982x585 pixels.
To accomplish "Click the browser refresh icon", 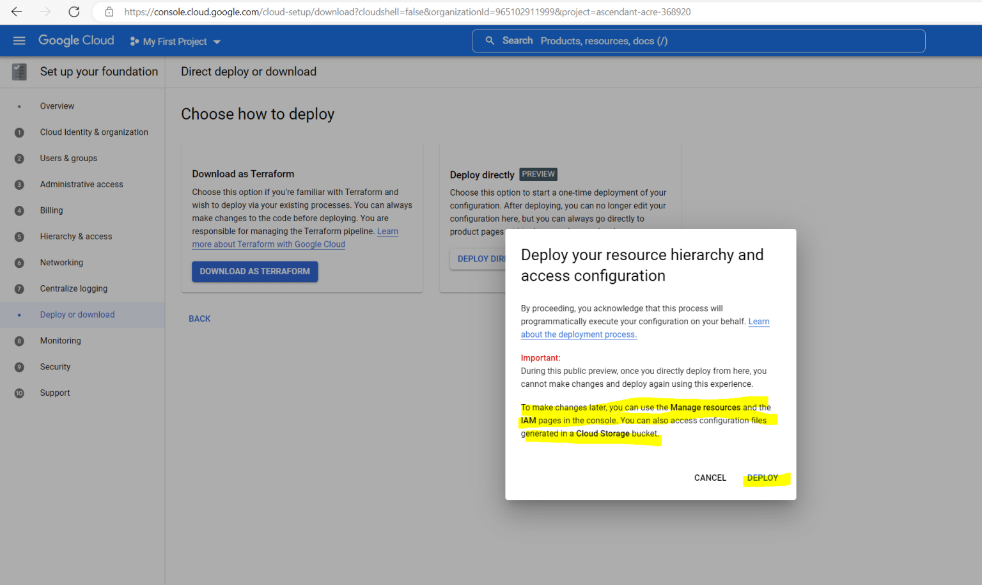I will point(73,12).
